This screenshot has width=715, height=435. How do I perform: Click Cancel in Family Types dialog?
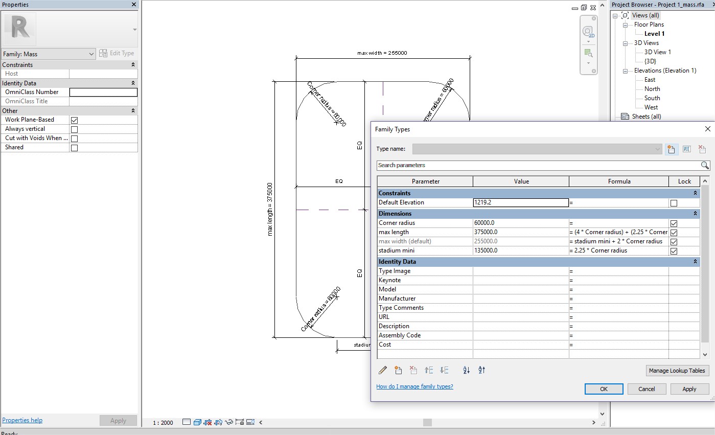[x=647, y=389]
